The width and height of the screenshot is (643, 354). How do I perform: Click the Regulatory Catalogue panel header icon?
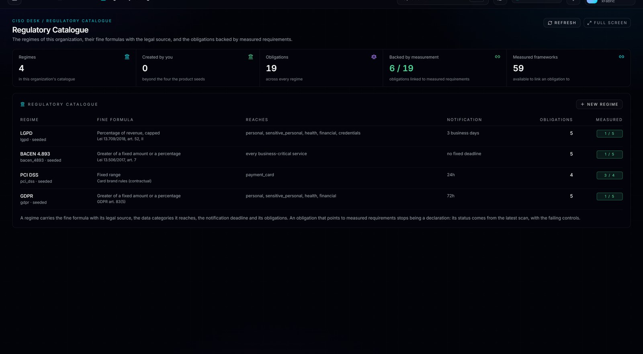23,104
